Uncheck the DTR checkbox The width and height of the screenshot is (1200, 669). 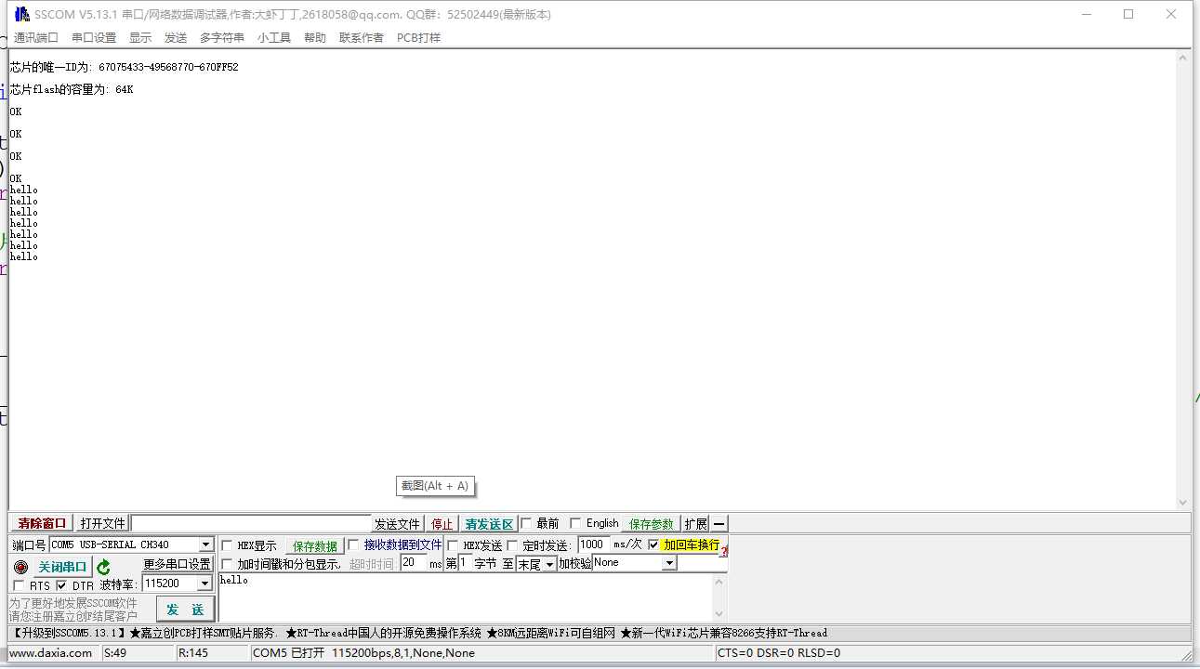click(x=61, y=585)
